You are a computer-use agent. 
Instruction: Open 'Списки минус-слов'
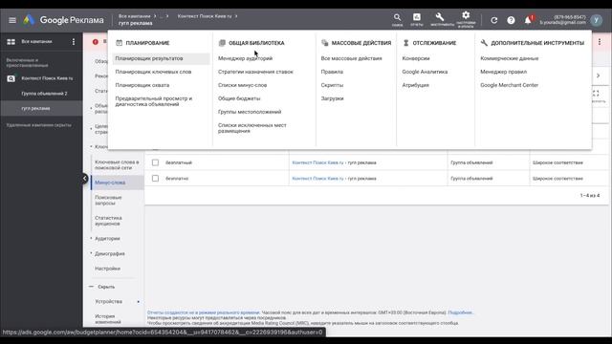pyautogui.click(x=242, y=85)
